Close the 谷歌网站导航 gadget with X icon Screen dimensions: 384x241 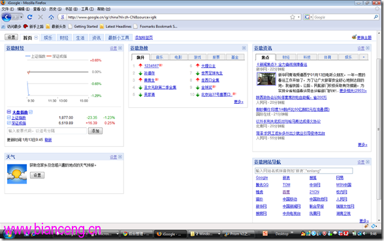(368, 162)
